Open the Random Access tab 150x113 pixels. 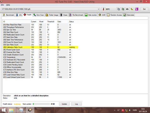coord(115,15)
